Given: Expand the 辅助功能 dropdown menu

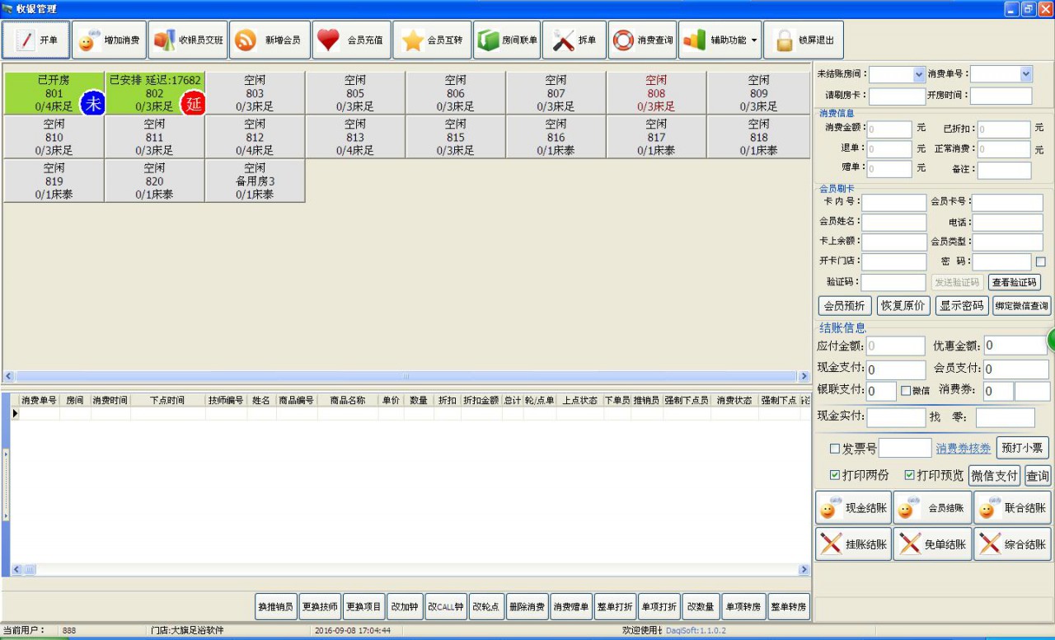Looking at the screenshot, I should tap(753, 40).
